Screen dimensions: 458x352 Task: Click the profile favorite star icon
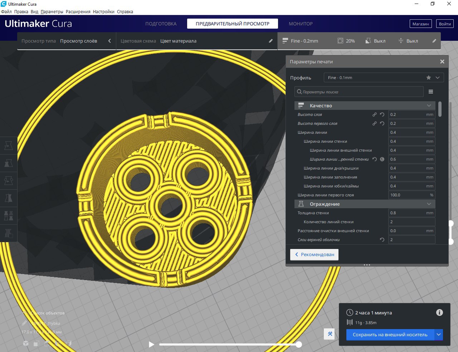click(429, 78)
